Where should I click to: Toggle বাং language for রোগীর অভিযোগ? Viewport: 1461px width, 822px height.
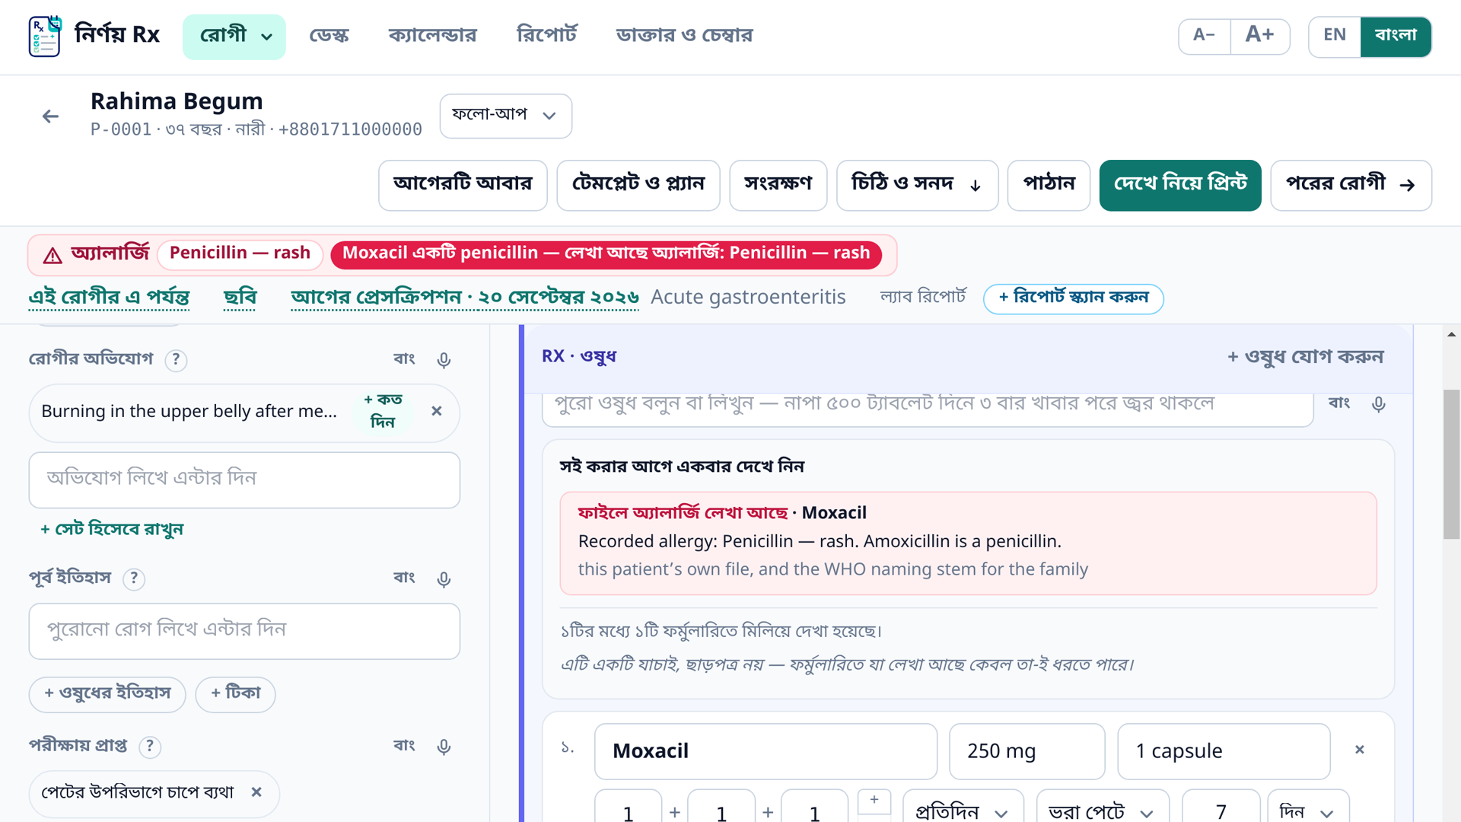[404, 358]
